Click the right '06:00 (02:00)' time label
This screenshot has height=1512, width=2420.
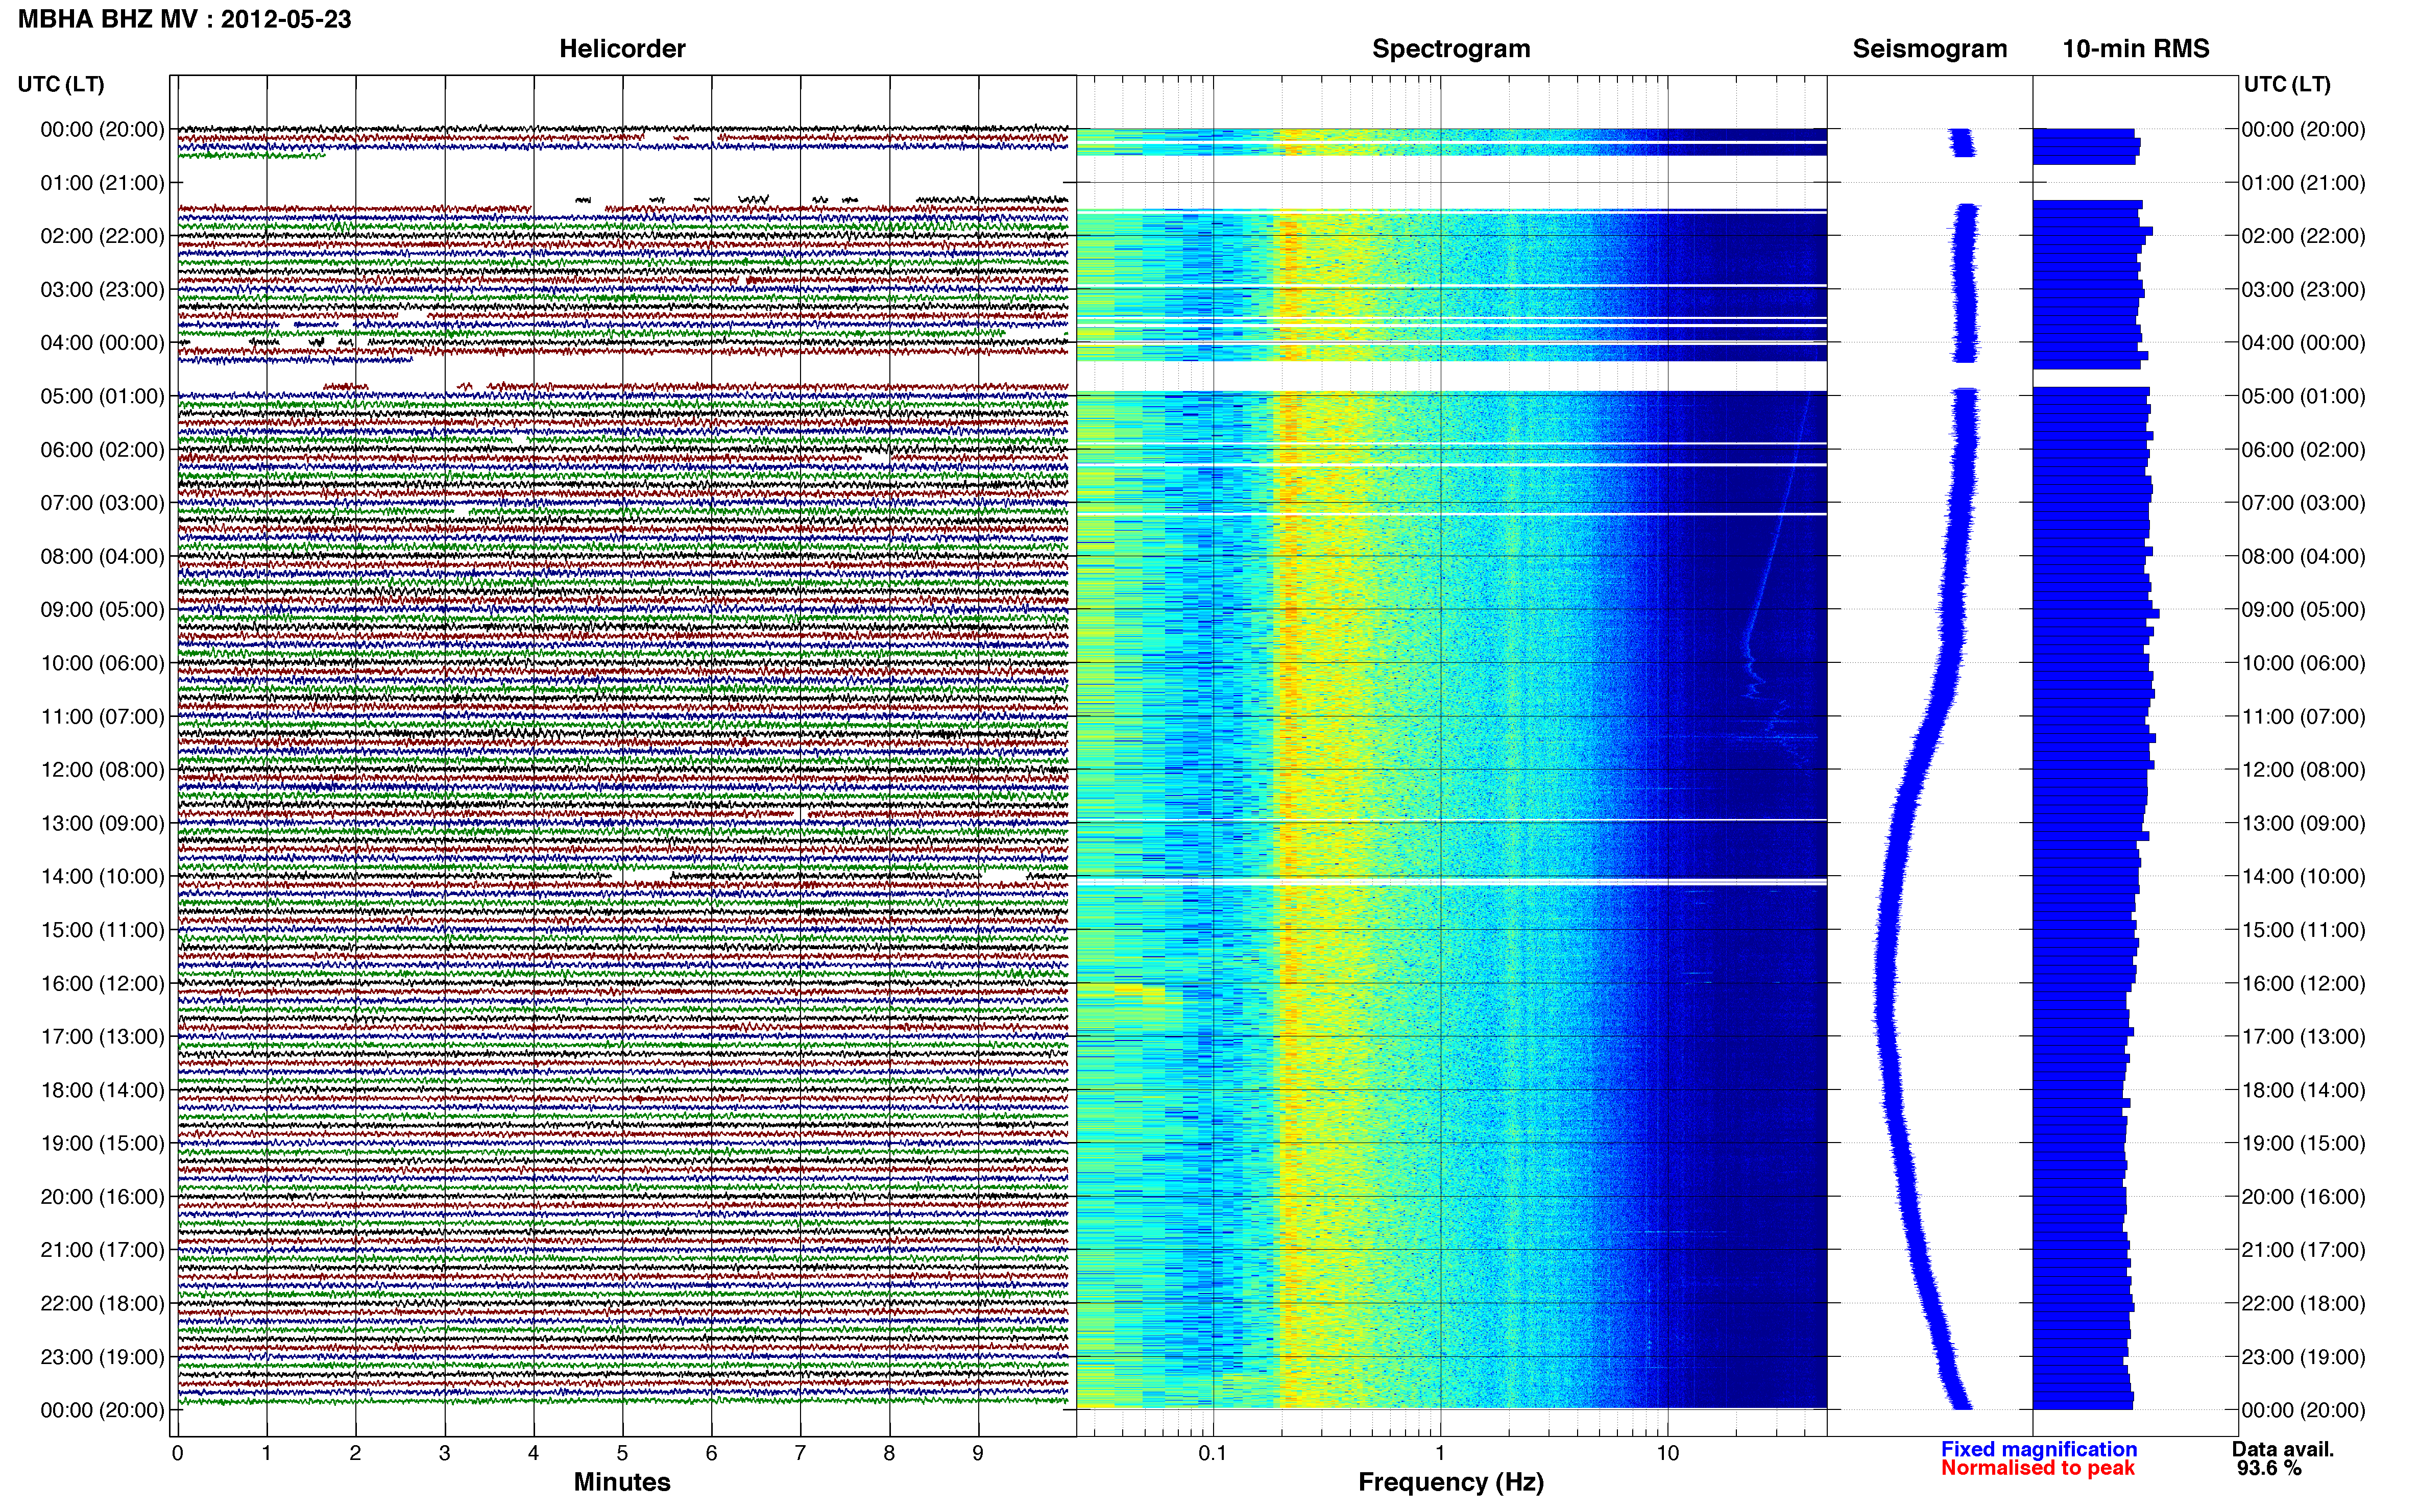2303,449
